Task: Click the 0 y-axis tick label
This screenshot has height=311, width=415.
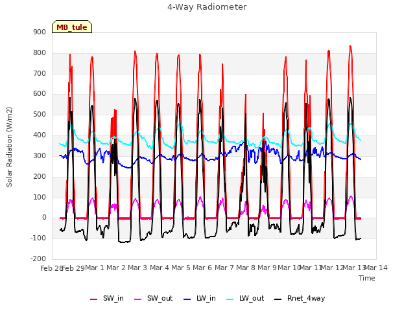Action: coord(44,218)
